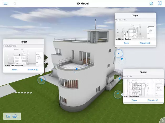Open the bookmarks book icon
165x123 pixels.
point(159,3)
